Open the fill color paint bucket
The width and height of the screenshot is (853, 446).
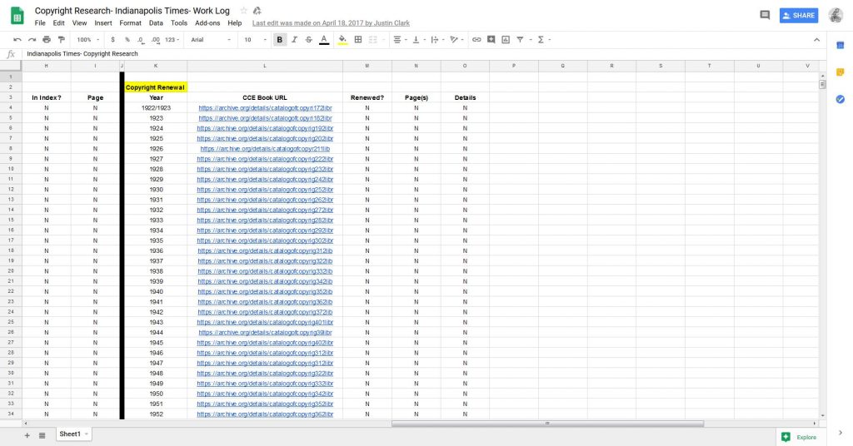[342, 40]
